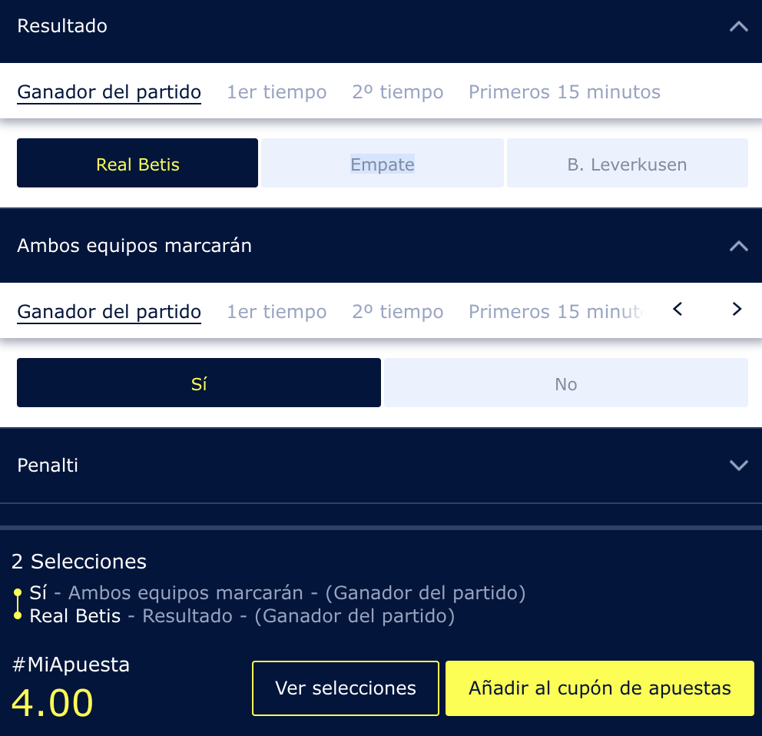The height and width of the screenshot is (736, 762).
Task: Open 1er tiempo tab under Ambos equipos marcarán
Action: pyautogui.click(x=277, y=312)
